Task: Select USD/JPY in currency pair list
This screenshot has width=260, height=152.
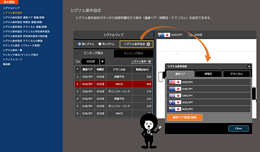Action: pyautogui.click(x=209, y=82)
